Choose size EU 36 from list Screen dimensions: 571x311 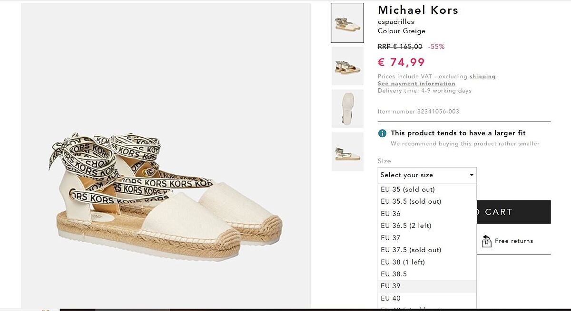[391, 214]
